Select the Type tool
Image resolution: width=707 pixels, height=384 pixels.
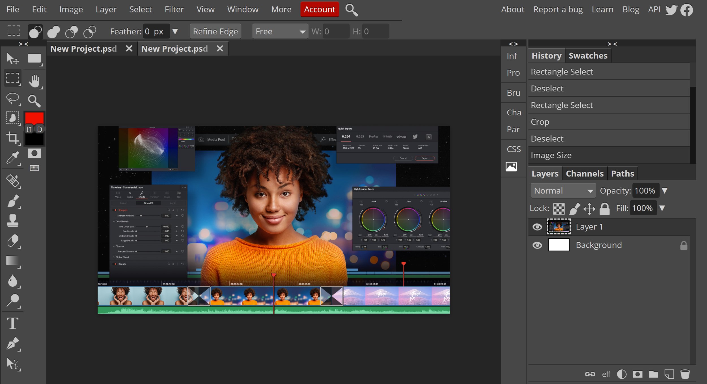13,323
